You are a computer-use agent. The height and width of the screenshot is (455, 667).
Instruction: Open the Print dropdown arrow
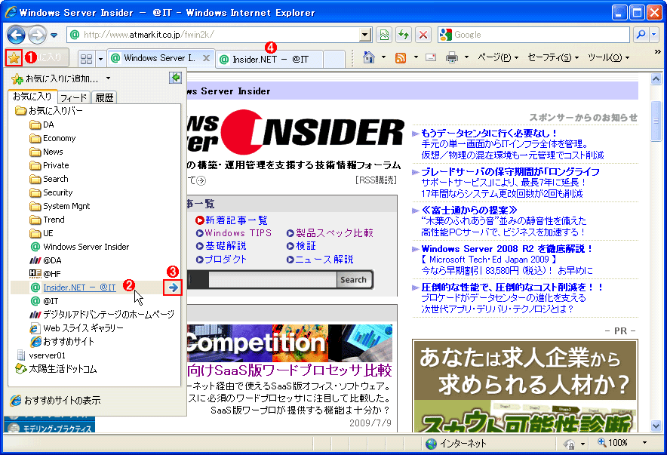(x=466, y=57)
